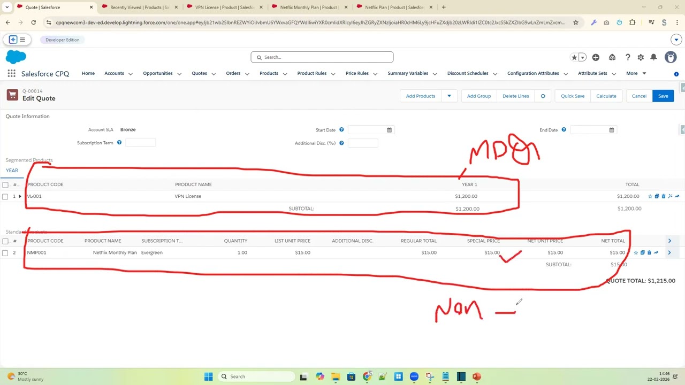Viewport: 685px width, 385px height.
Task: Click the Salesforce global Search box
Action: pos(322,57)
